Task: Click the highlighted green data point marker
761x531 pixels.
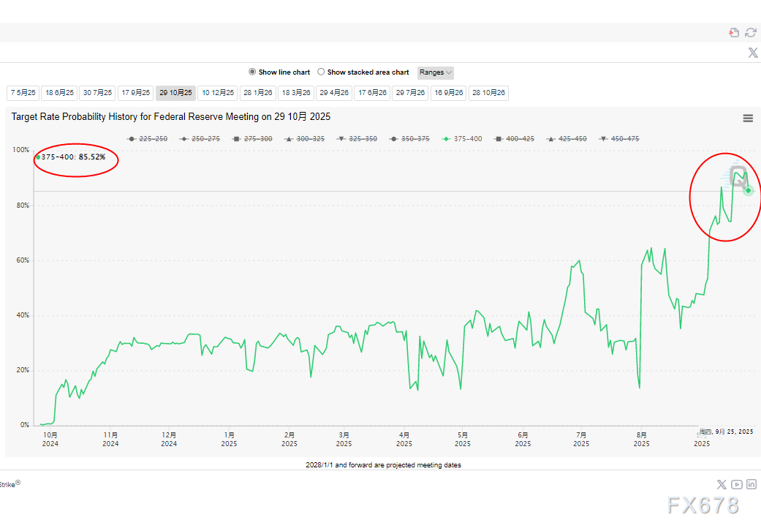Action: click(748, 190)
